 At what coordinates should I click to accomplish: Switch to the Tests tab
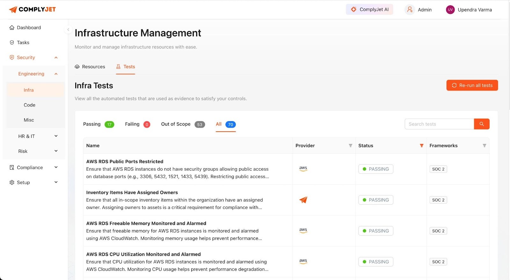tap(126, 67)
